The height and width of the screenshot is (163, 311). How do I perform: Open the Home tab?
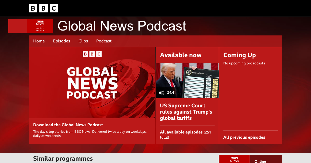point(39,41)
